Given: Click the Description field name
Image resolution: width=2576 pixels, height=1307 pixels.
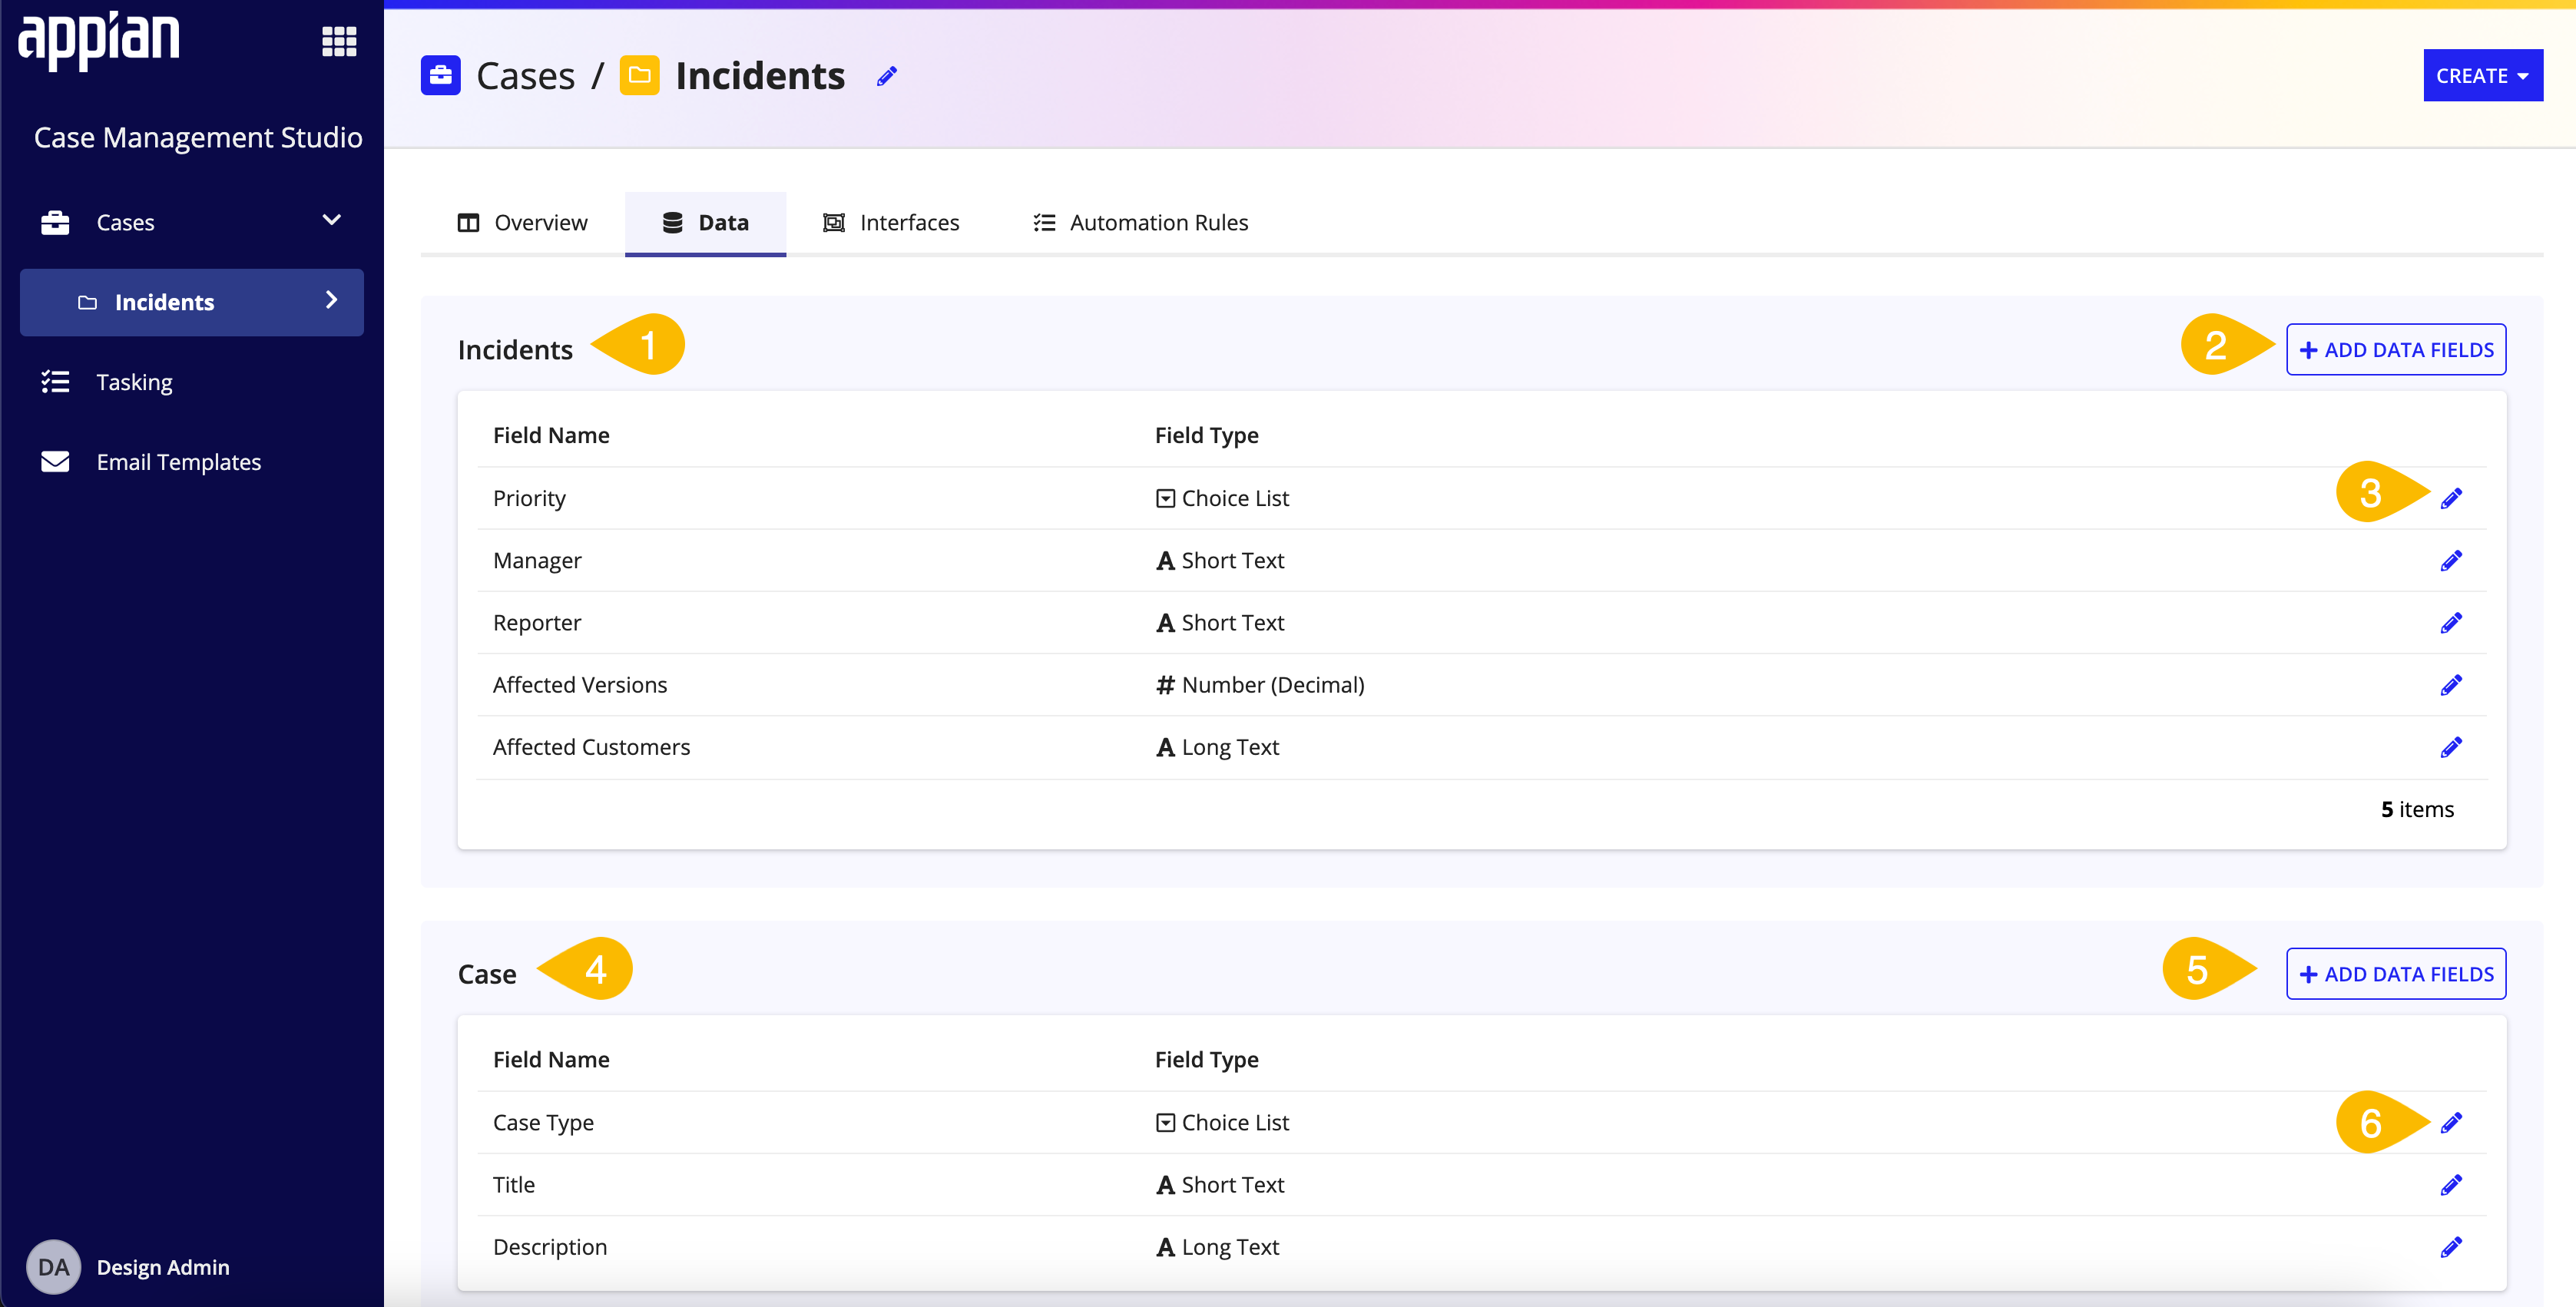Looking at the screenshot, I should 550,1247.
